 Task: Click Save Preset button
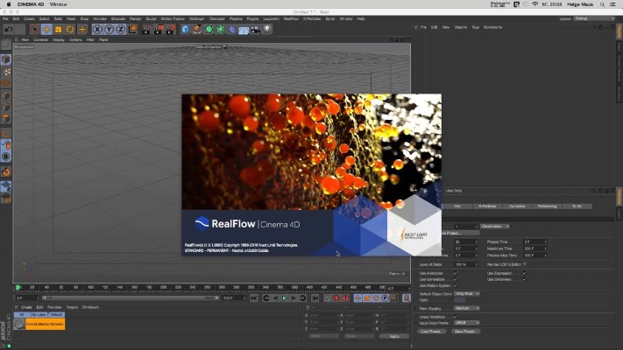click(465, 332)
